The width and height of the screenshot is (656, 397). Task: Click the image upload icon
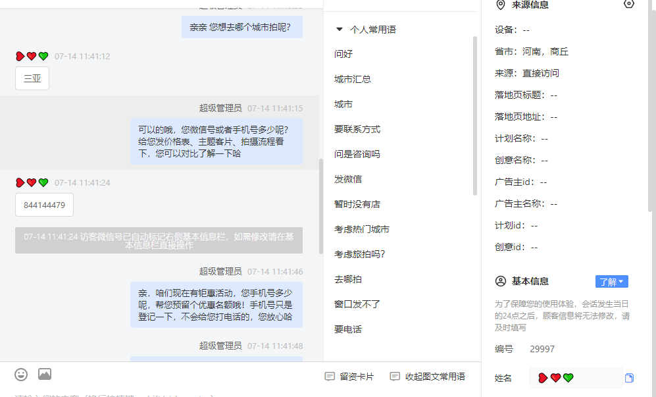(45, 374)
